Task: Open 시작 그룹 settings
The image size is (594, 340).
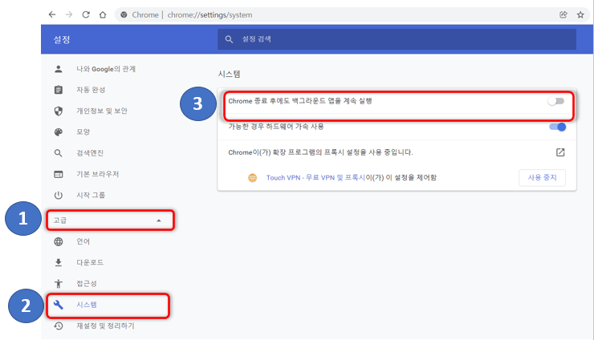Action: [x=91, y=195]
